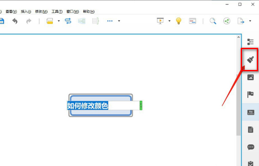Open the image panel in the sidebar
Image resolution: width=259 pixels, height=166 pixels.
[250, 77]
